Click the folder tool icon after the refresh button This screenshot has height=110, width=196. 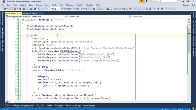tap(101, 9)
